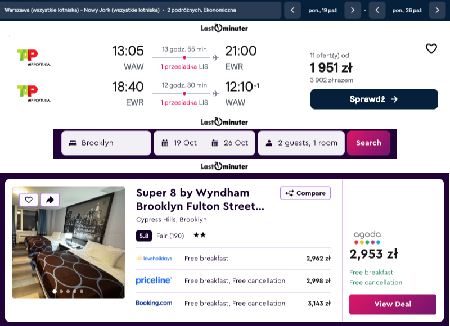450x326 pixels.
Task: Share the Super 8 hotel listing
Action: click(x=50, y=200)
